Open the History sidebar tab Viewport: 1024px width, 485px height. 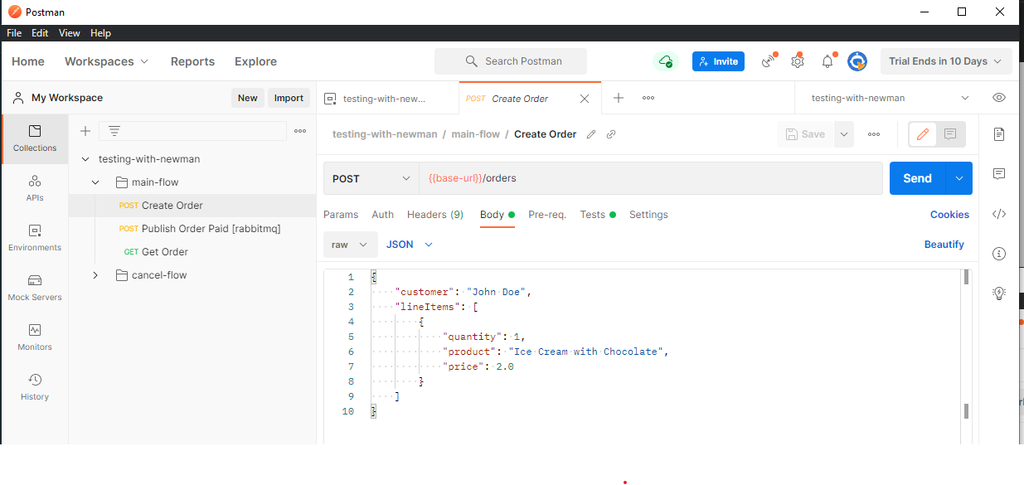35,386
